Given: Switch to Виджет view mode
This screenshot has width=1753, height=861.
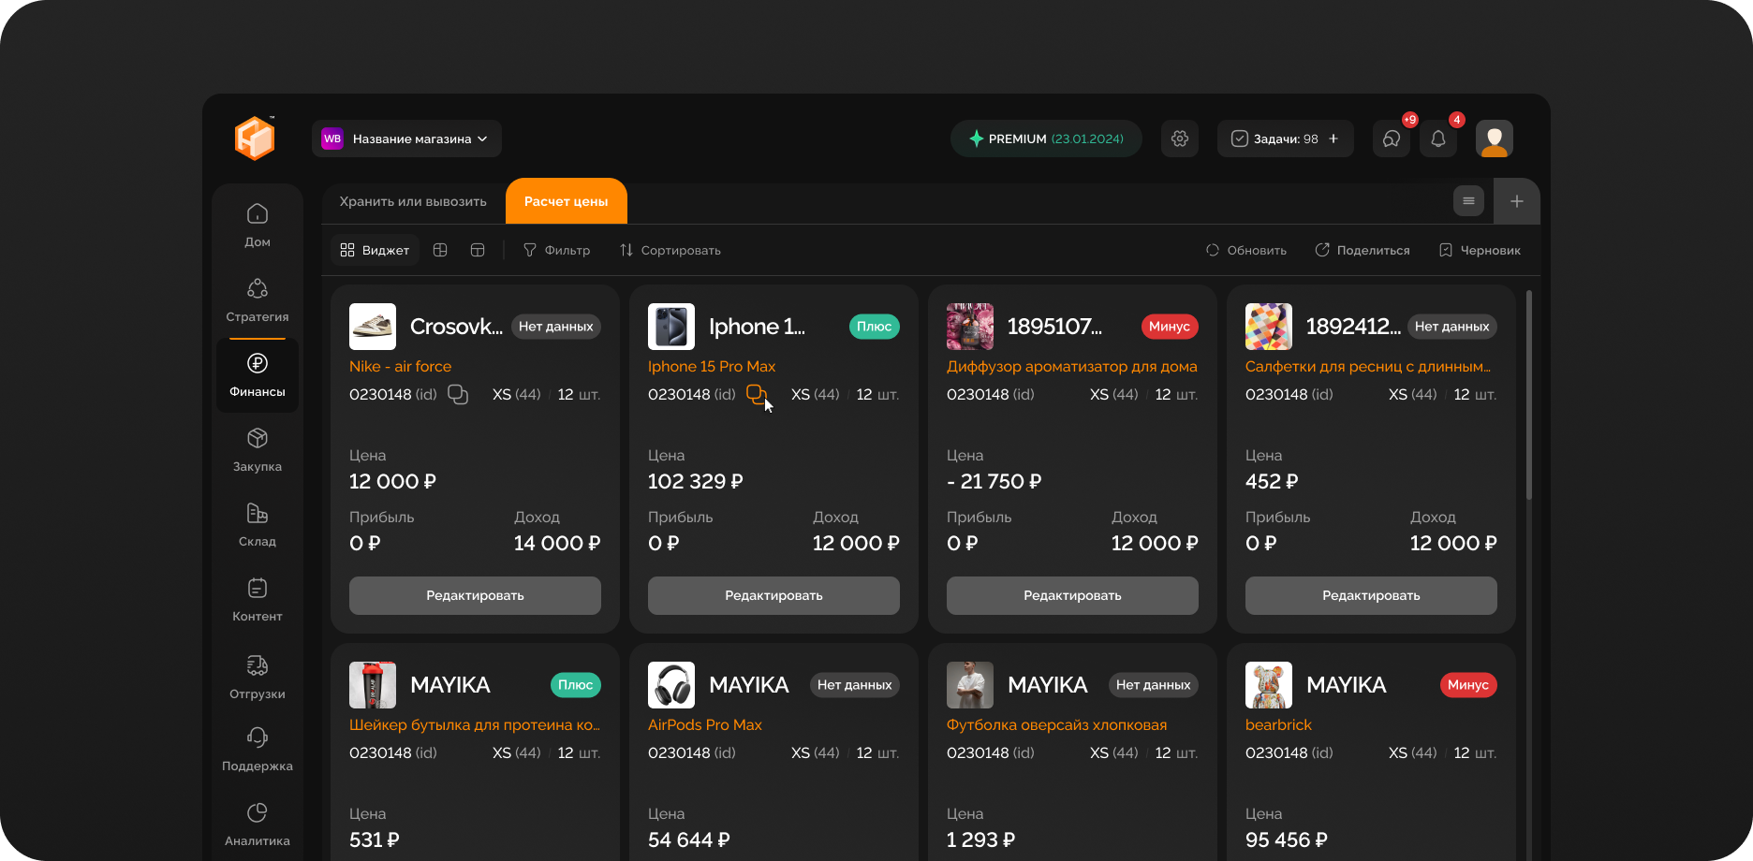Looking at the screenshot, I should click(375, 250).
